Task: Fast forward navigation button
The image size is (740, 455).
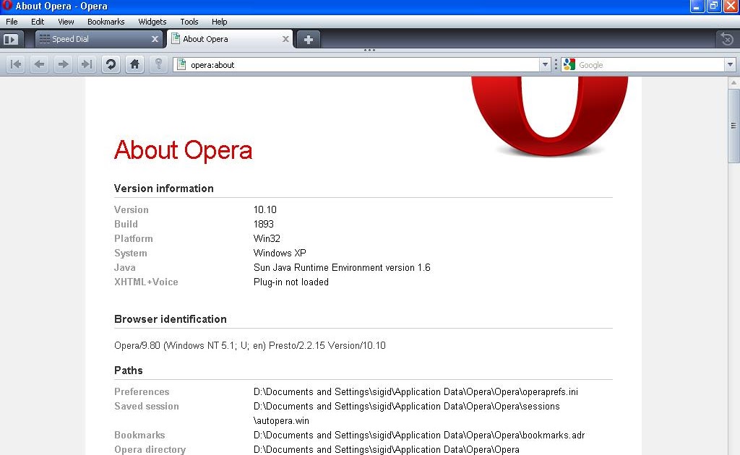Action: pos(87,64)
